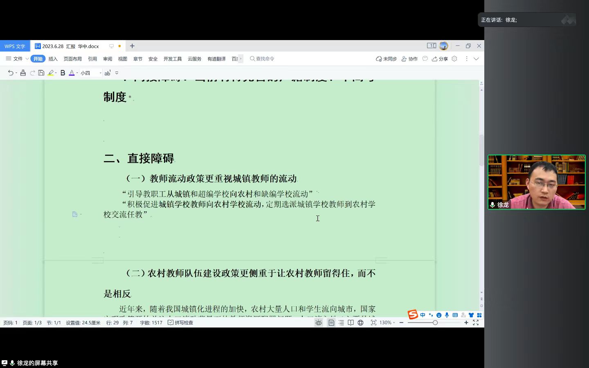Click the format painter brush icon

coord(23,73)
